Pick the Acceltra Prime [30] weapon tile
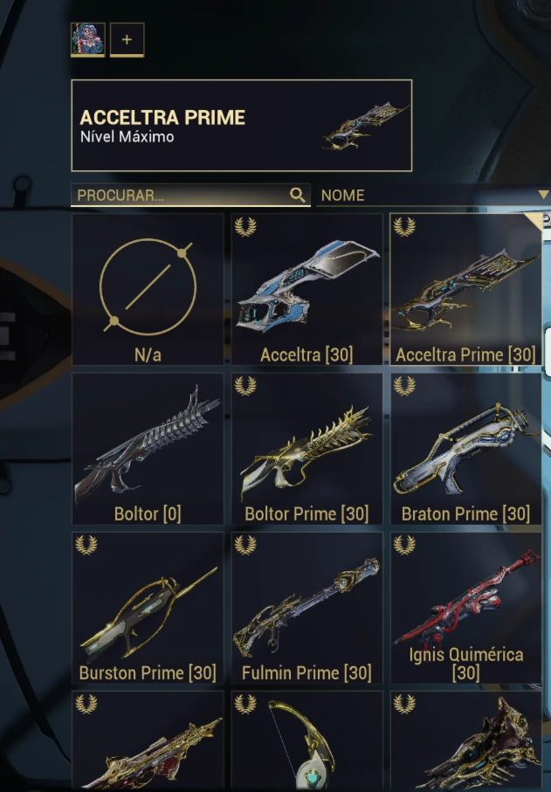551x792 pixels. [465, 289]
